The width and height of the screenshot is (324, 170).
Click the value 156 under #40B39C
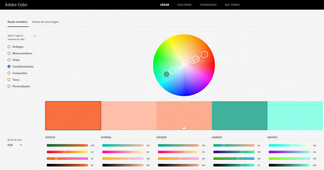click(259, 159)
